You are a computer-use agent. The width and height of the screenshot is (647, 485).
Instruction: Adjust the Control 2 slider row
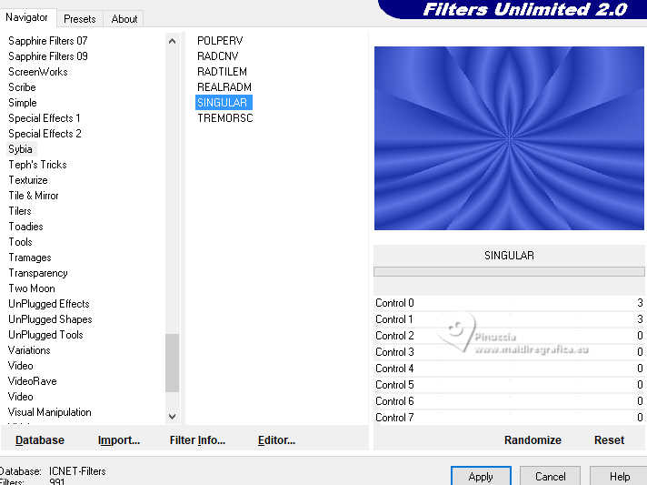[509, 336]
